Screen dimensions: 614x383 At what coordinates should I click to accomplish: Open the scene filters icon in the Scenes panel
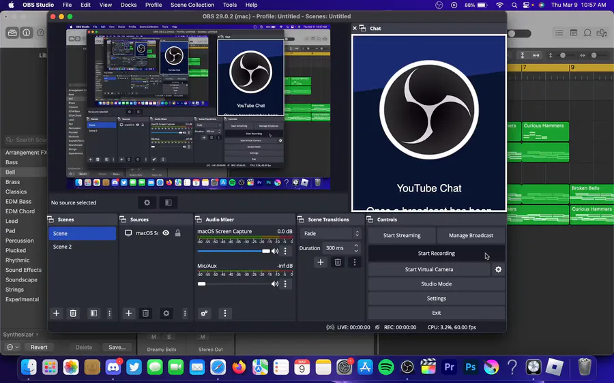pyautogui.click(x=93, y=313)
